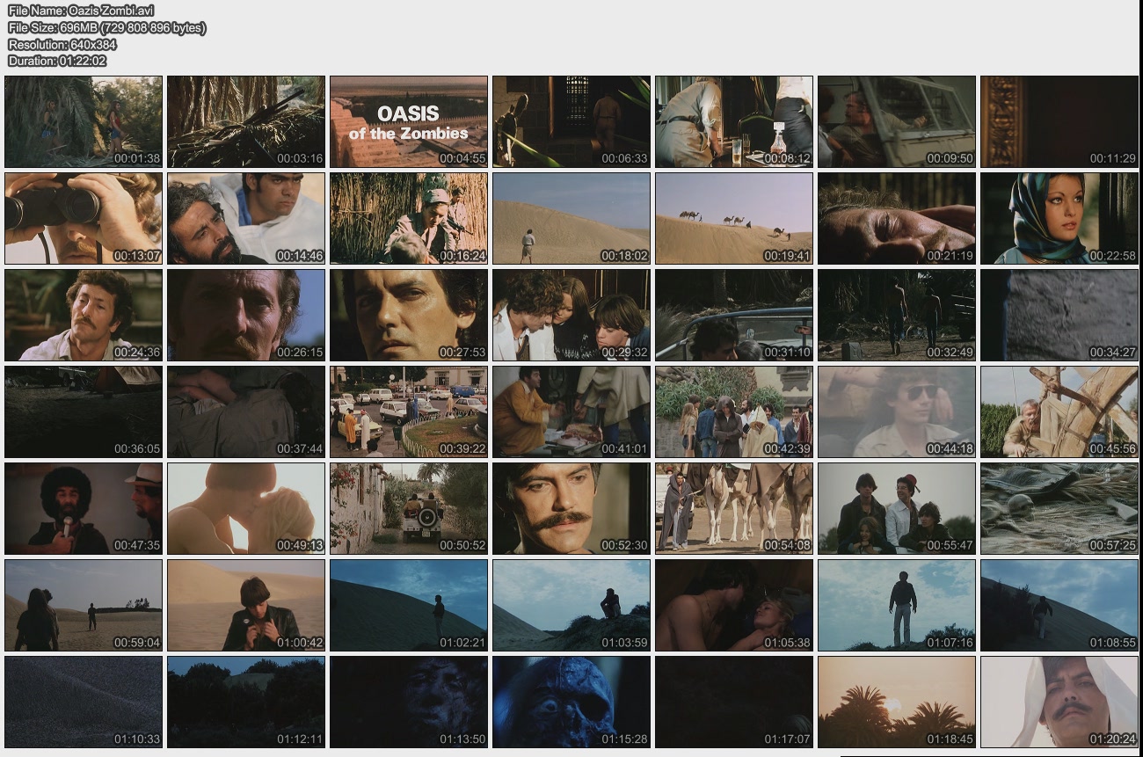The height and width of the screenshot is (757, 1143).
Task: Select the Resolution 640x384 text line
Action: pyautogui.click(x=62, y=44)
